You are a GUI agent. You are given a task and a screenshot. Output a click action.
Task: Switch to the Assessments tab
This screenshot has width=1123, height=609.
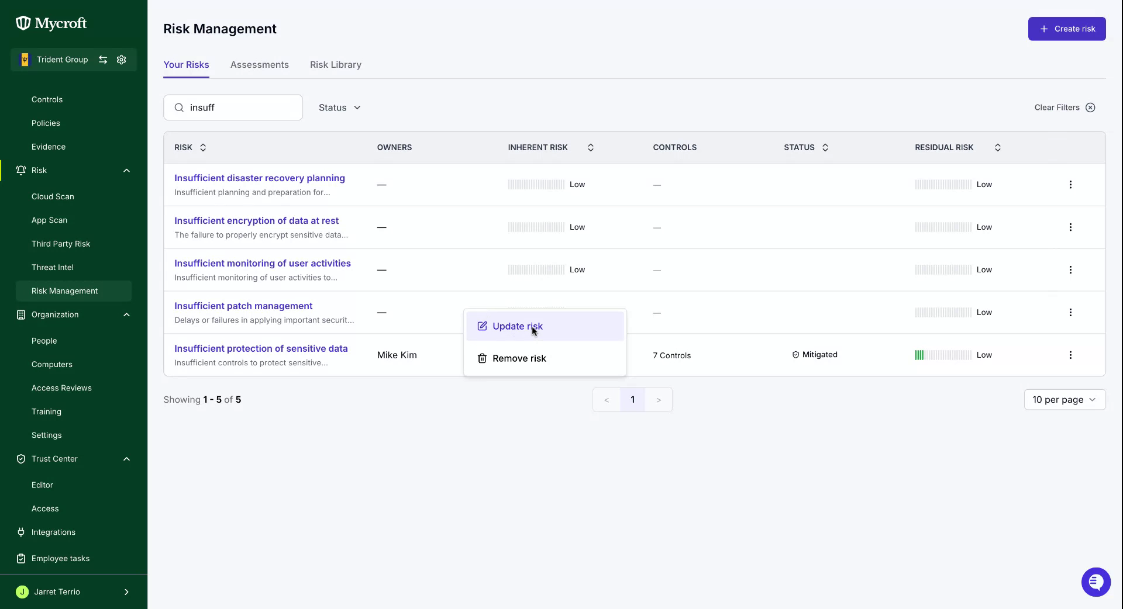(259, 65)
